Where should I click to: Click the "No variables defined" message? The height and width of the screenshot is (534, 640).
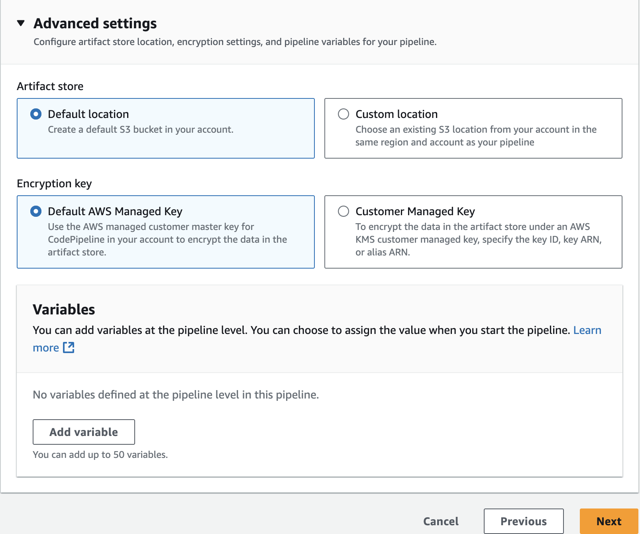pos(176,395)
